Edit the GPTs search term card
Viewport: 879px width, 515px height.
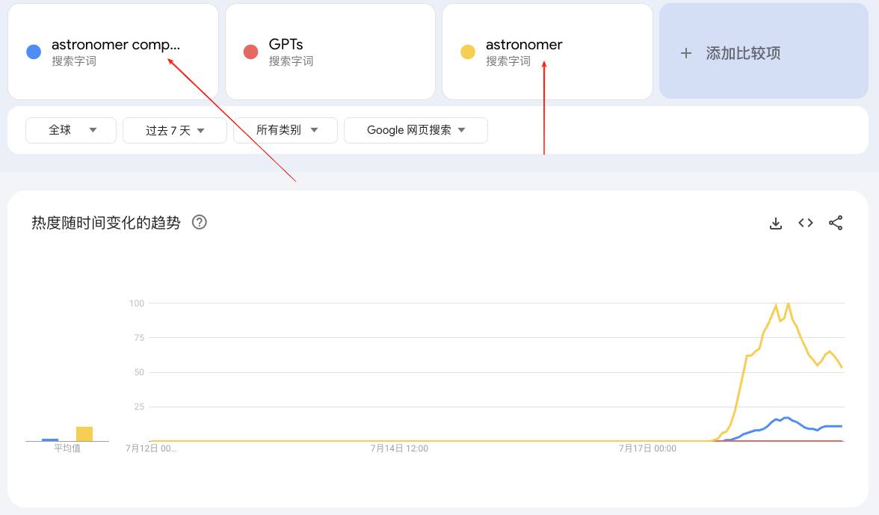pos(330,52)
